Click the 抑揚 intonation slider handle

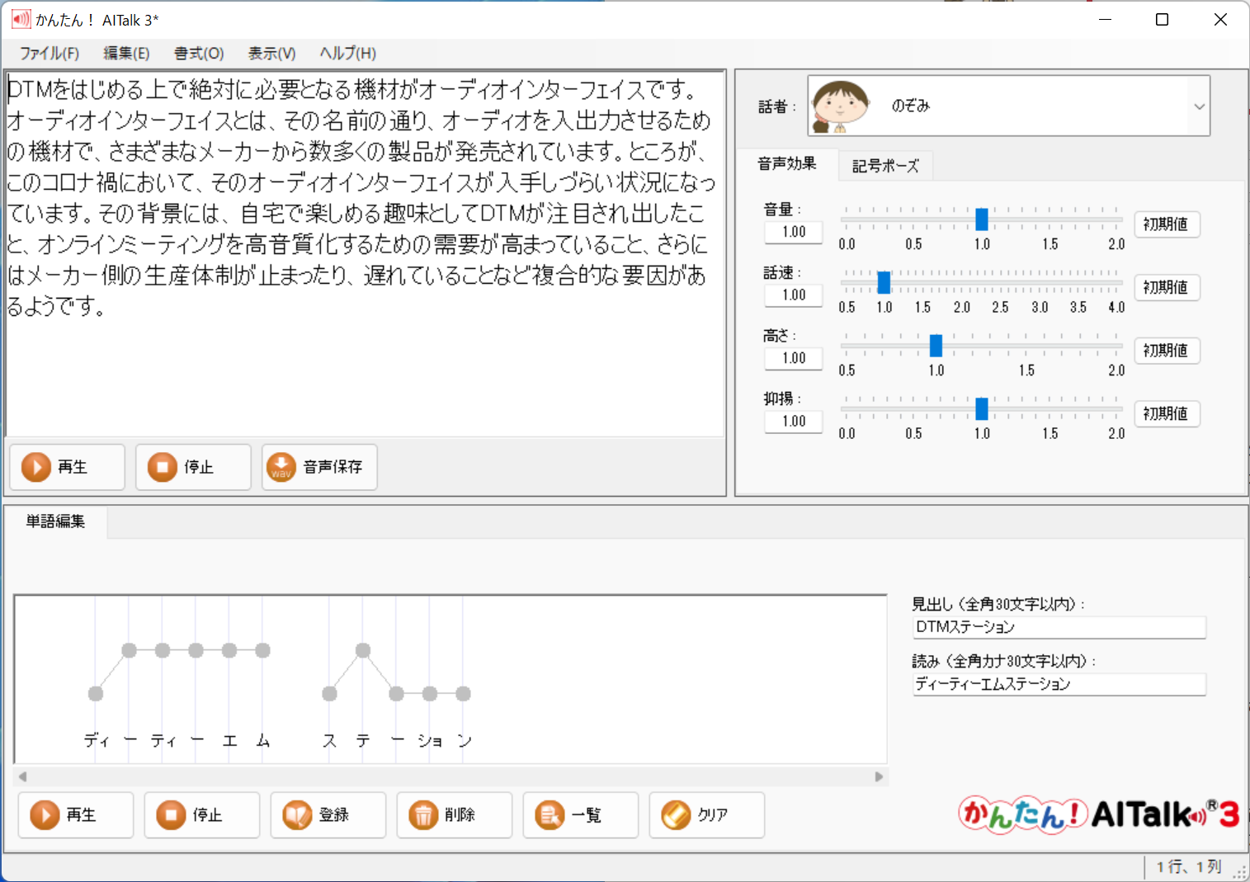click(x=982, y=408)
